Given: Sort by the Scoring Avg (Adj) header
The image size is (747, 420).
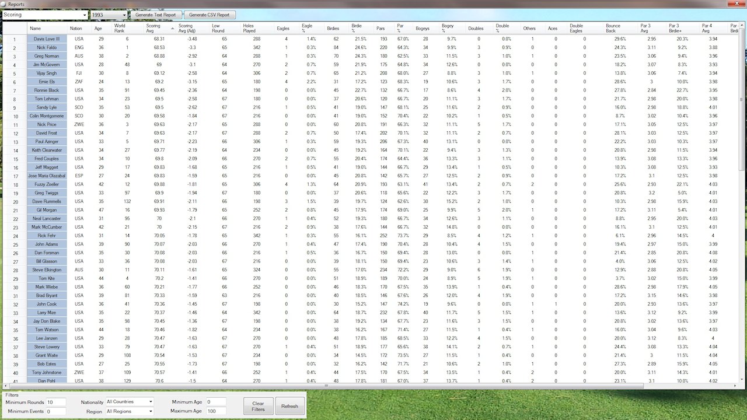Looking at the screenshot, I should [x=192, y=28].
